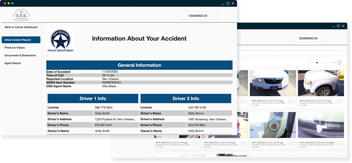352x163 pixels.
Task: Click the Time of Call value 08:12 am
Action: [x=108, y=75]
